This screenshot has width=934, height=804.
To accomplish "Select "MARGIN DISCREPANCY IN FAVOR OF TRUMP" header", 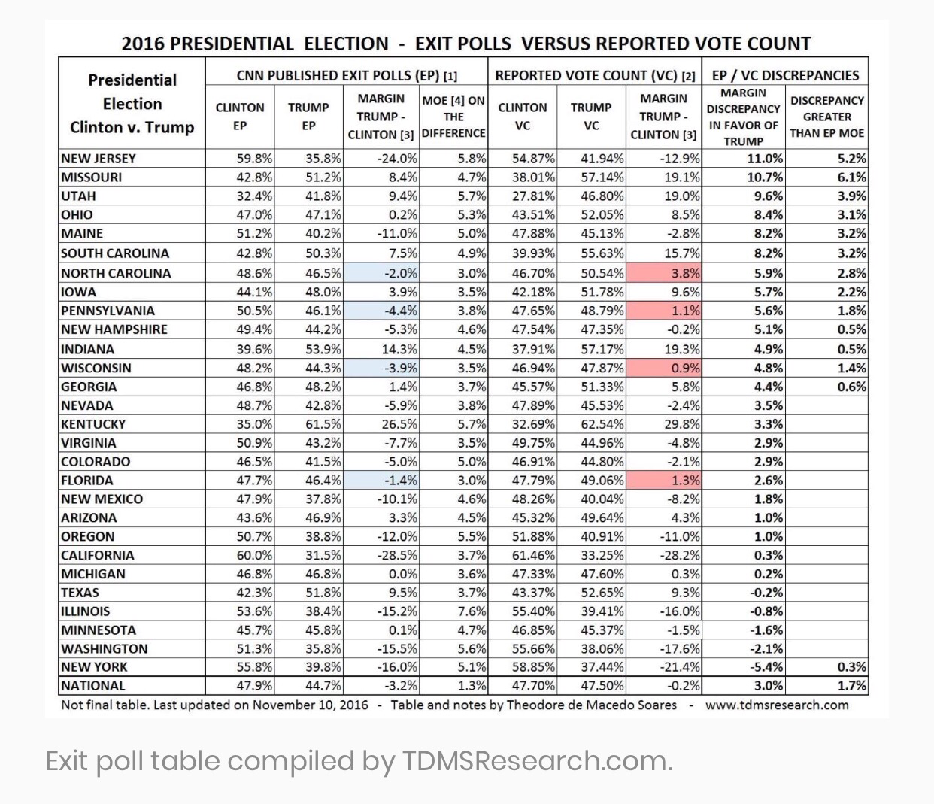I will [743, 117].
